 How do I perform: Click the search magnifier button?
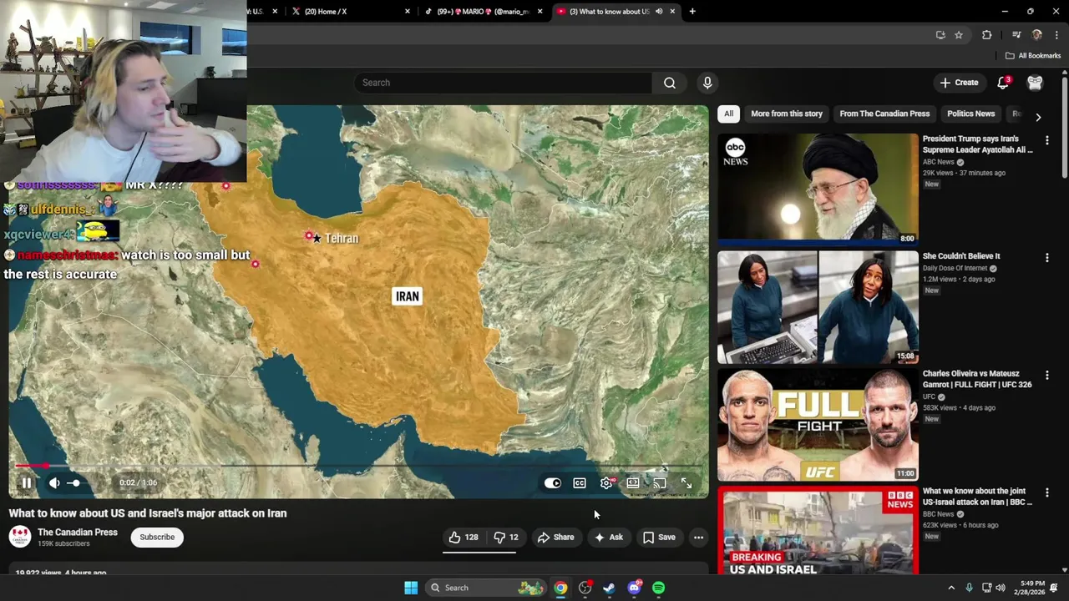click(x=670, y=83)
